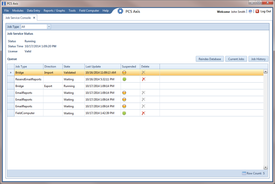
Task: Click PCS Axis title bar app icon
Action: [x=4, y=3]
